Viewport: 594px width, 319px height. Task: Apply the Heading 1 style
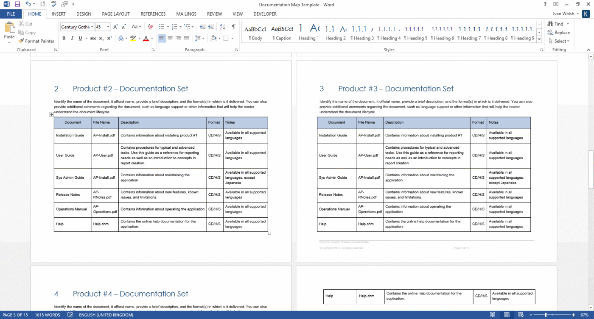click(308, 32)
